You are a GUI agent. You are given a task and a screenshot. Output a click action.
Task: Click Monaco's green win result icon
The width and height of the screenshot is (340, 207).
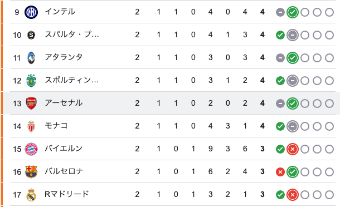point(280,126)
